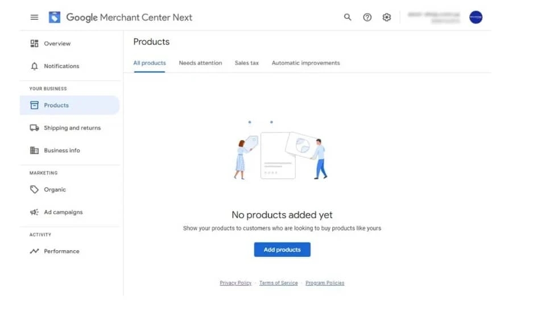Open settings gear icon
The image size is (558, 311).
tap(387, 18)
